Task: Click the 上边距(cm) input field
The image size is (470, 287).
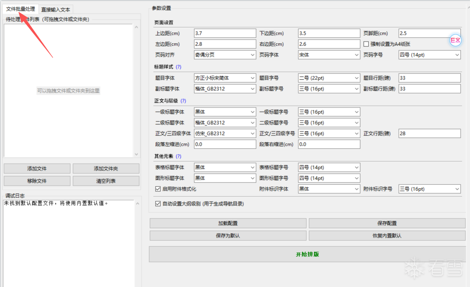Action: (x=225, y=33)
